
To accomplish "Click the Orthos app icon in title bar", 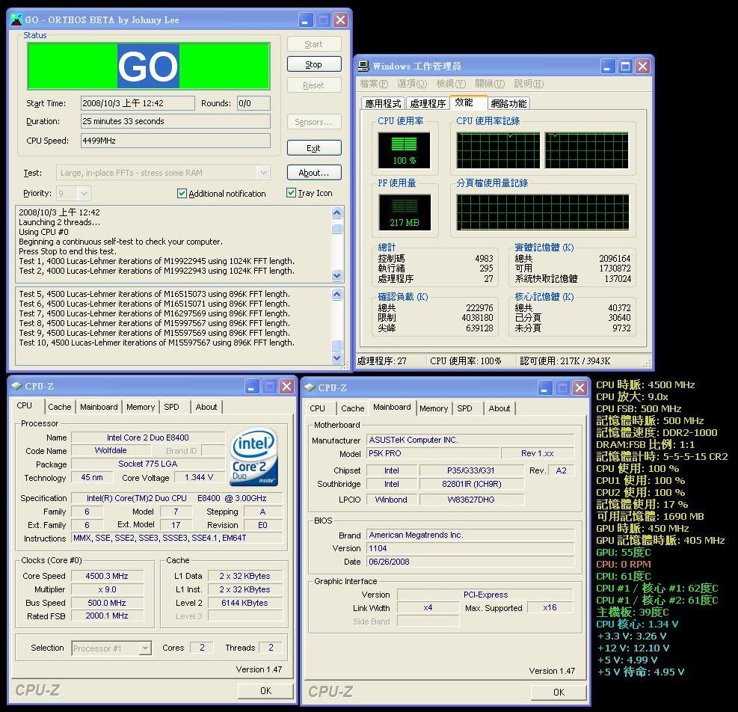I will coord(16,19).
